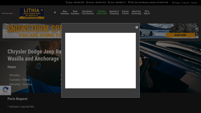Click the white popup content area
This screenshot has width=201, height=113.
(x=100, y=61)
